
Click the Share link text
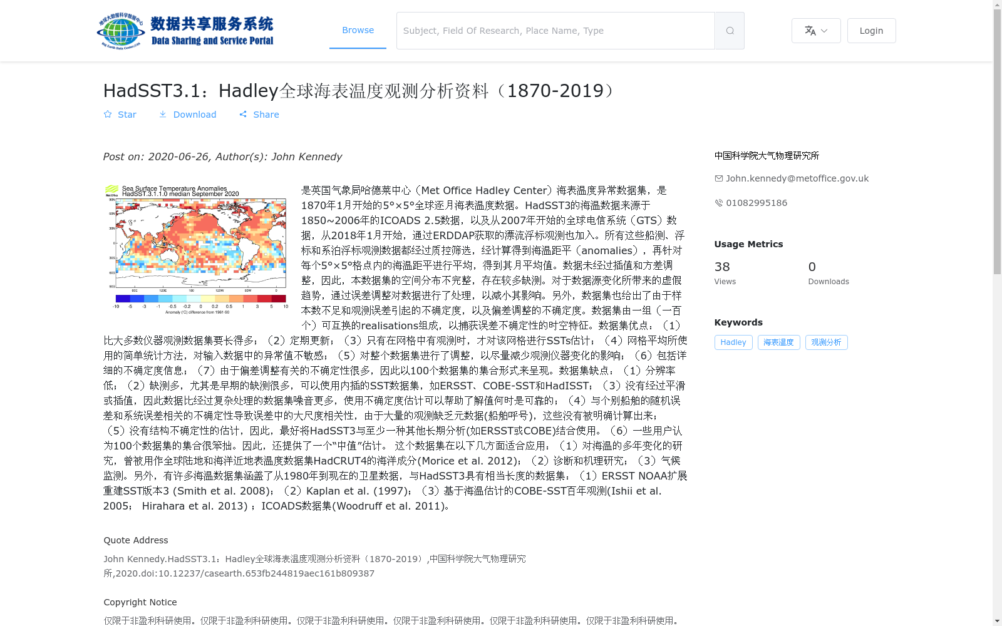coord(266,115)
